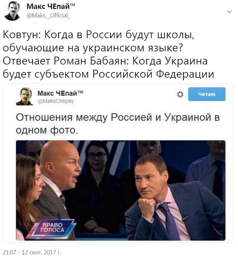Click the Право Голоса logo in the photo
238x256 pixels.
pos(52,228)
